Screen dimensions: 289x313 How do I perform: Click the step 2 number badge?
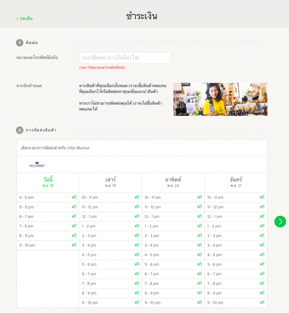coord(20,130)
